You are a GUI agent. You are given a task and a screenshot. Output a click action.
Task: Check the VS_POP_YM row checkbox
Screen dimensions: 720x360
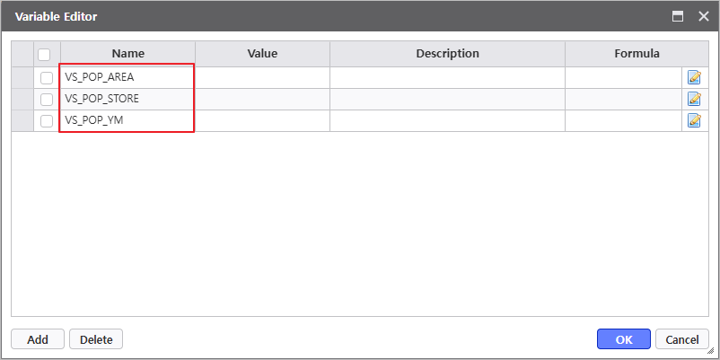(47, 120)
